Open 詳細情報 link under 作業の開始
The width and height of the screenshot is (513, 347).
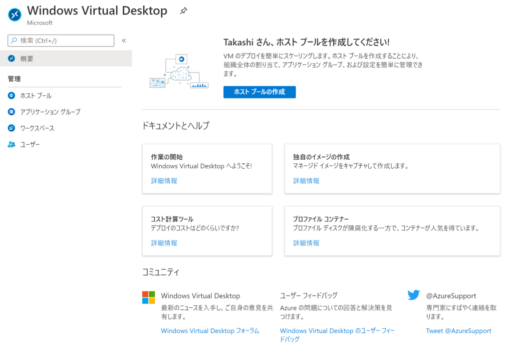coord(164,181)
